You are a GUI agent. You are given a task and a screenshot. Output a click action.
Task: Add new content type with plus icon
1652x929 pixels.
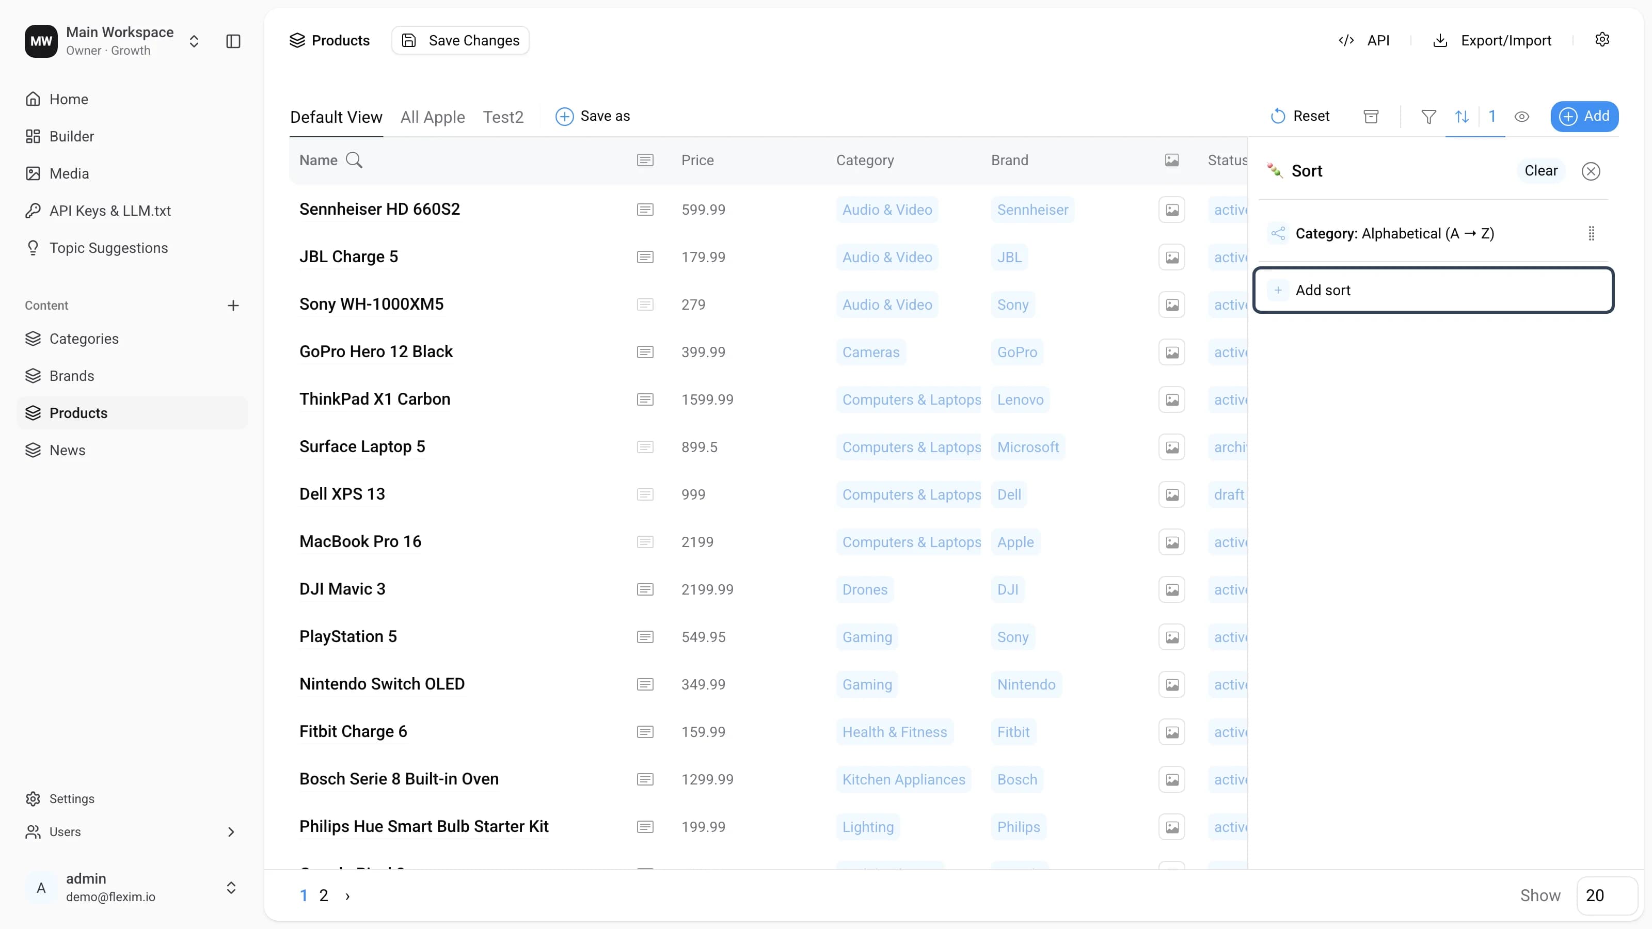tap(233, 306)
